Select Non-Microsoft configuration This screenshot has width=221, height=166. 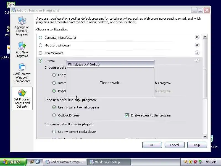coord(40,53)
